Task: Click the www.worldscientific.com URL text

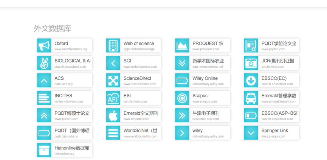Action: [140, 137]
